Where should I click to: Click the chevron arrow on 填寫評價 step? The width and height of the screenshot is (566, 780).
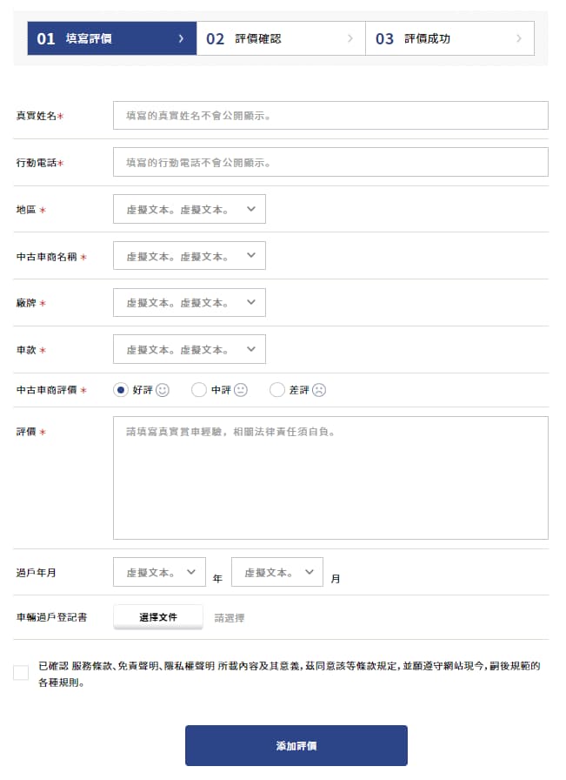181,38
